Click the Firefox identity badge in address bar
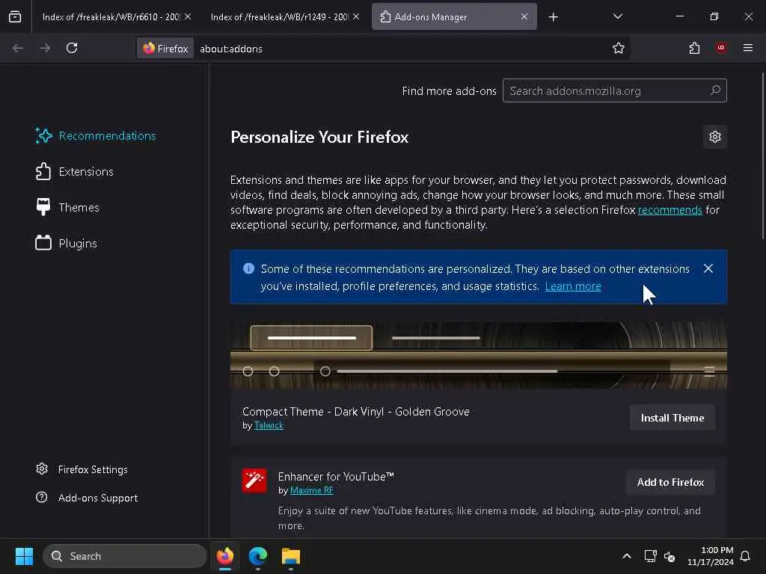Image resolution: width=766 pixels, height=574 pixels. (165, 49)
